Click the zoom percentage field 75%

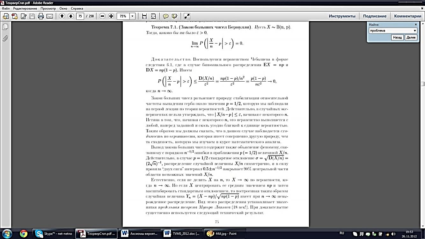pos(123,16)
